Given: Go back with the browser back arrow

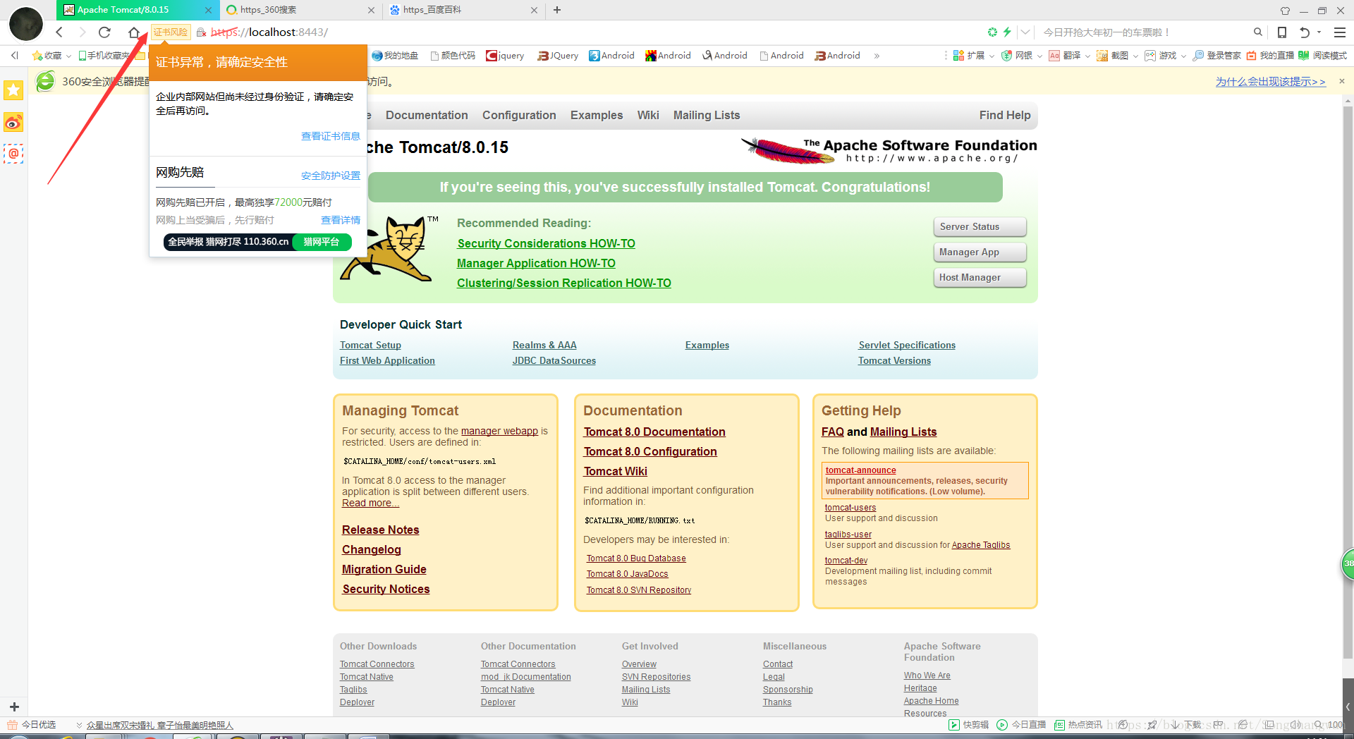Looking at the screenshot, I should pos(59,32).
